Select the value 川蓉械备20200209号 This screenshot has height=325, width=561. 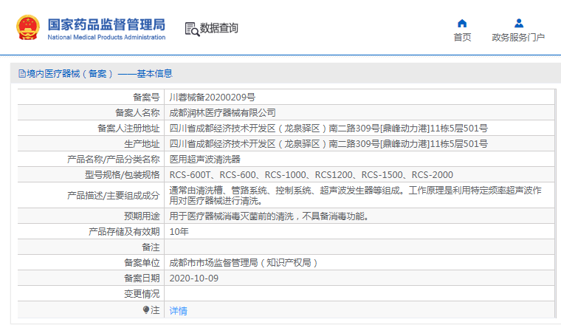pyautogui.click(x=212, y=97)
